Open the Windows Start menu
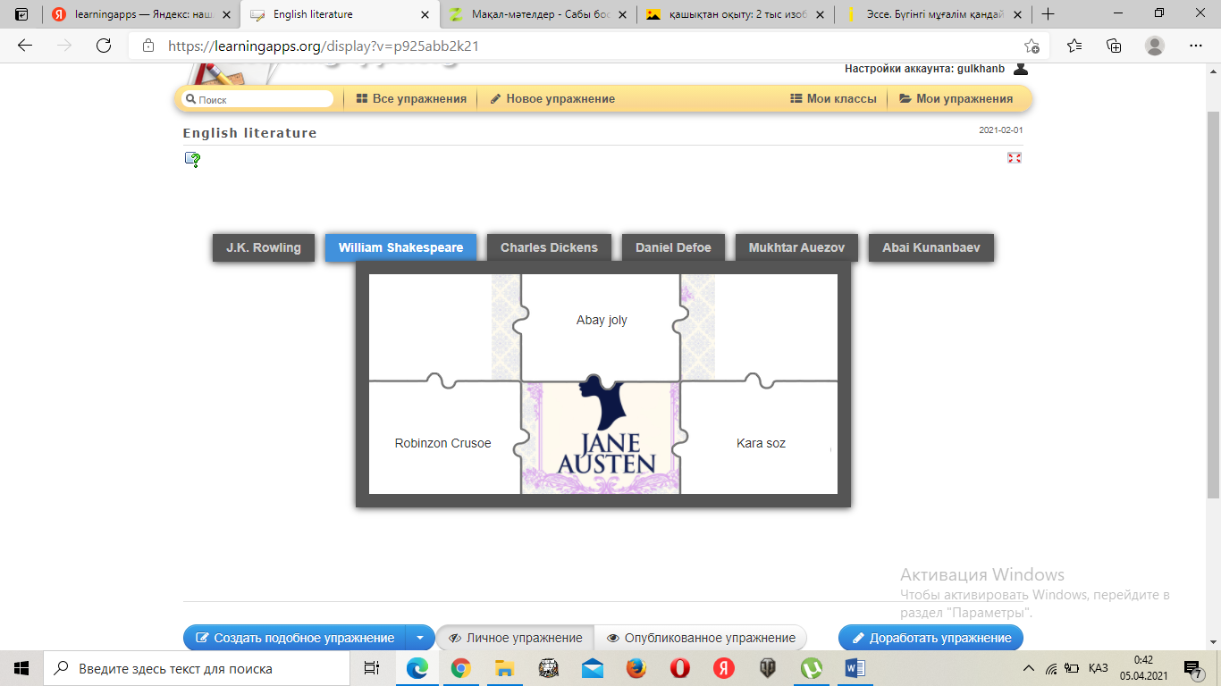 click(x=21, y=668)
